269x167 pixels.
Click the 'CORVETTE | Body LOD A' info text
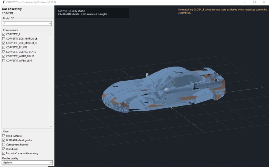[x=72, y=11]
